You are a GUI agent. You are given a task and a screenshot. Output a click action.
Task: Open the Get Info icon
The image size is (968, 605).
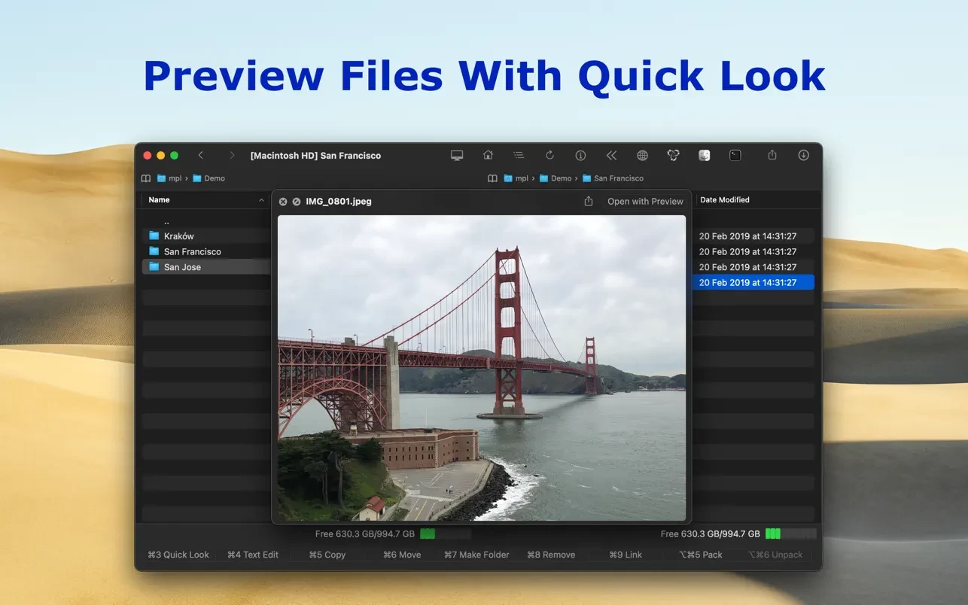pos(580,155)
